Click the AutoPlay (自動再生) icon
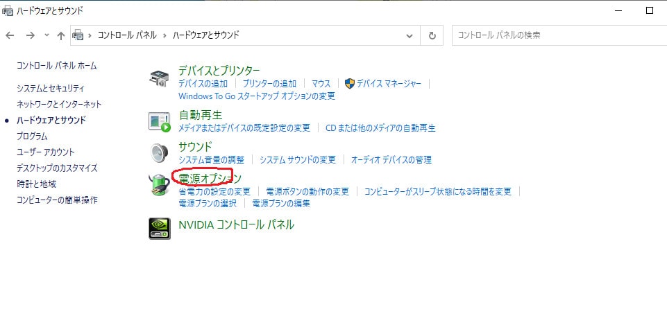 point(159,121)
